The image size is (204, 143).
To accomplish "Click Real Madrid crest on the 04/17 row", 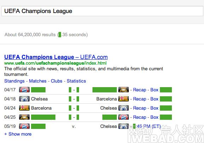I will click(124, 90).
